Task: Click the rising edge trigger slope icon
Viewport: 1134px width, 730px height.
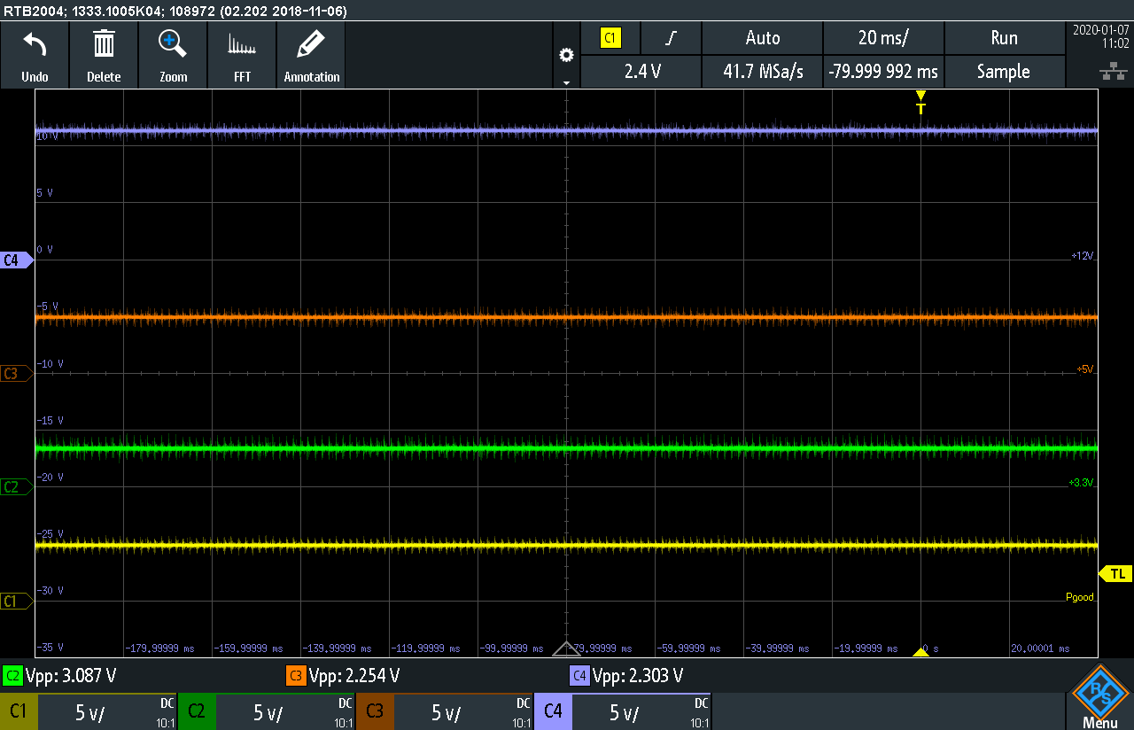Action: click(x=672, y=38)
